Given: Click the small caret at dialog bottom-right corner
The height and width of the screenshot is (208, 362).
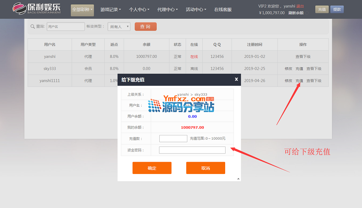Looking at the screenshot, I should coord(238,179).
